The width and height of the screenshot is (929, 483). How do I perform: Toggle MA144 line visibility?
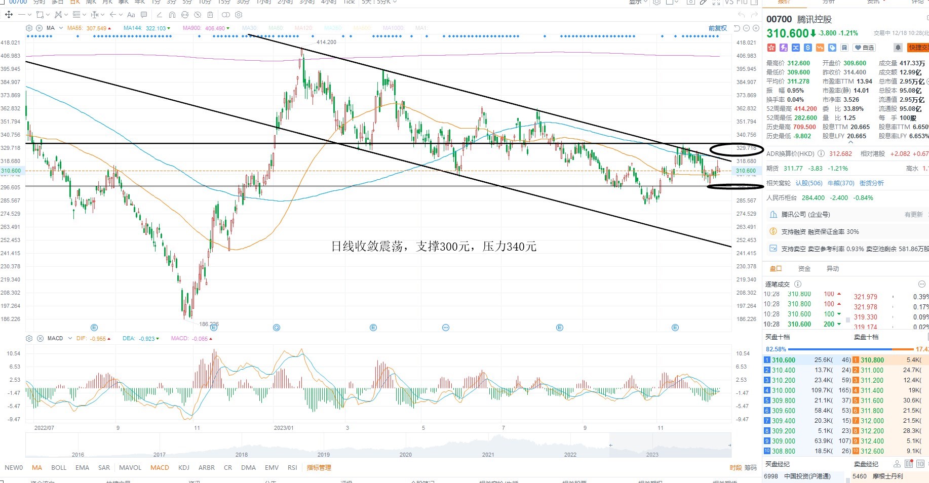(x=147, y=28)
